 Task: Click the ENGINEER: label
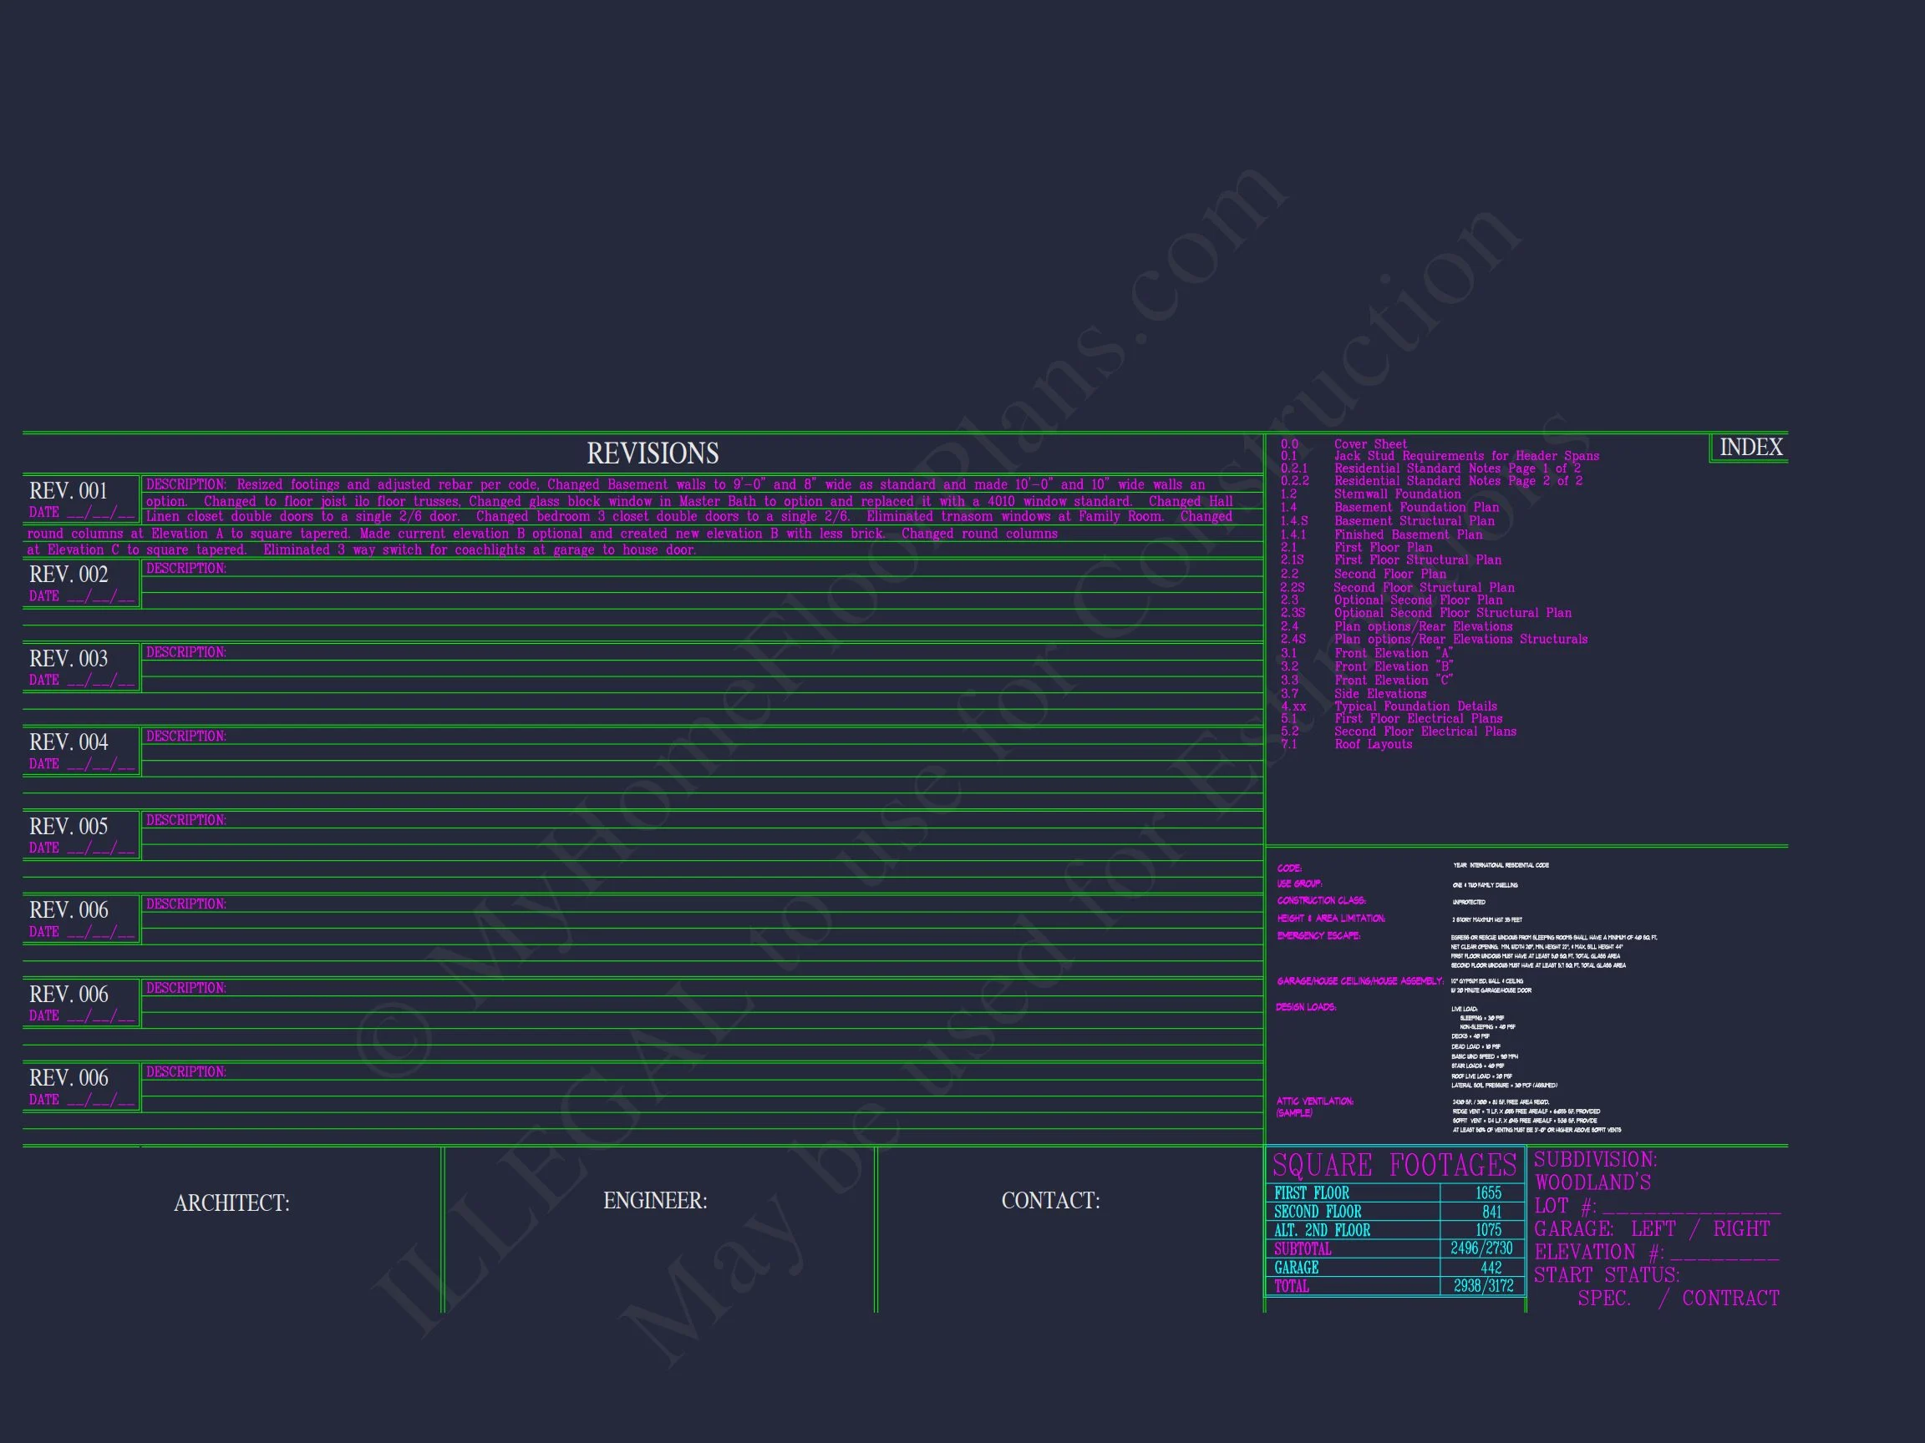tap(654, 1200)
